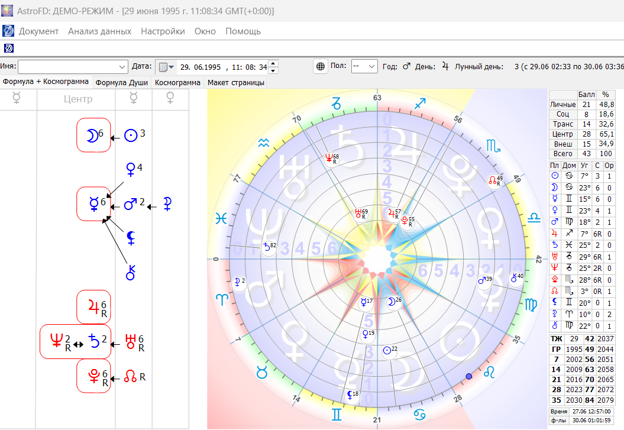Click the date and time field
624x430 pixels.
click(223, 67)
